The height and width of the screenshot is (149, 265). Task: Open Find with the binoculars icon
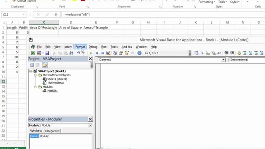(71, 53)
